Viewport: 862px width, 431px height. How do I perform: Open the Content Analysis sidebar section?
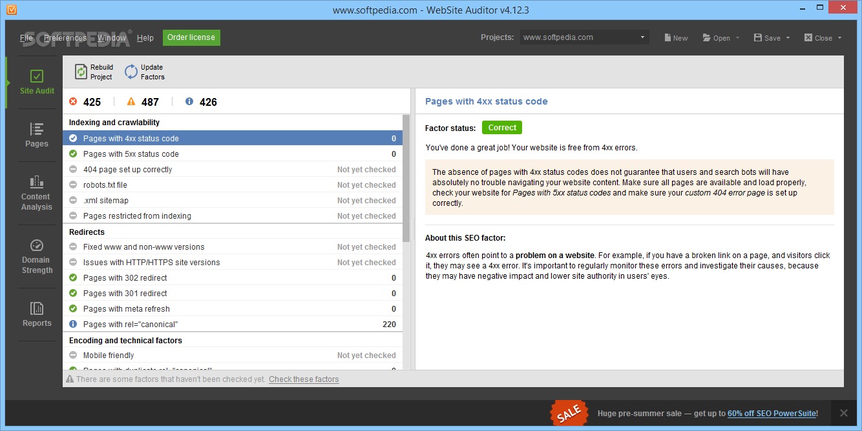coord(37,193)
